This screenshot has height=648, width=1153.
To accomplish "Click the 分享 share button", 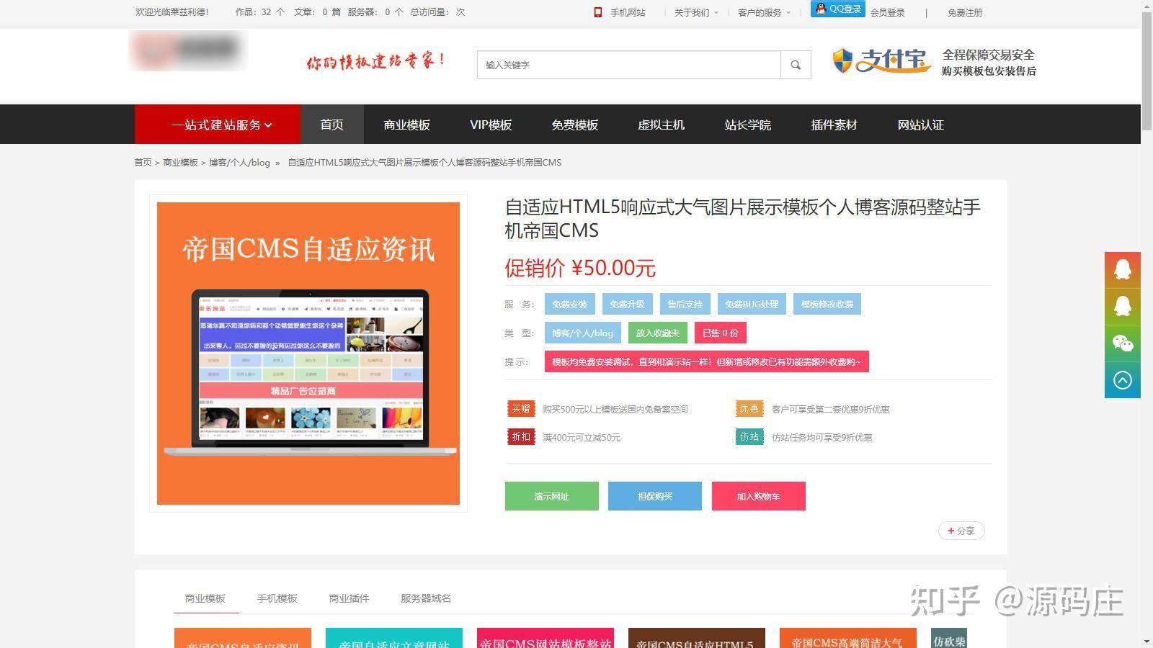I will click(x=961, y=531).
